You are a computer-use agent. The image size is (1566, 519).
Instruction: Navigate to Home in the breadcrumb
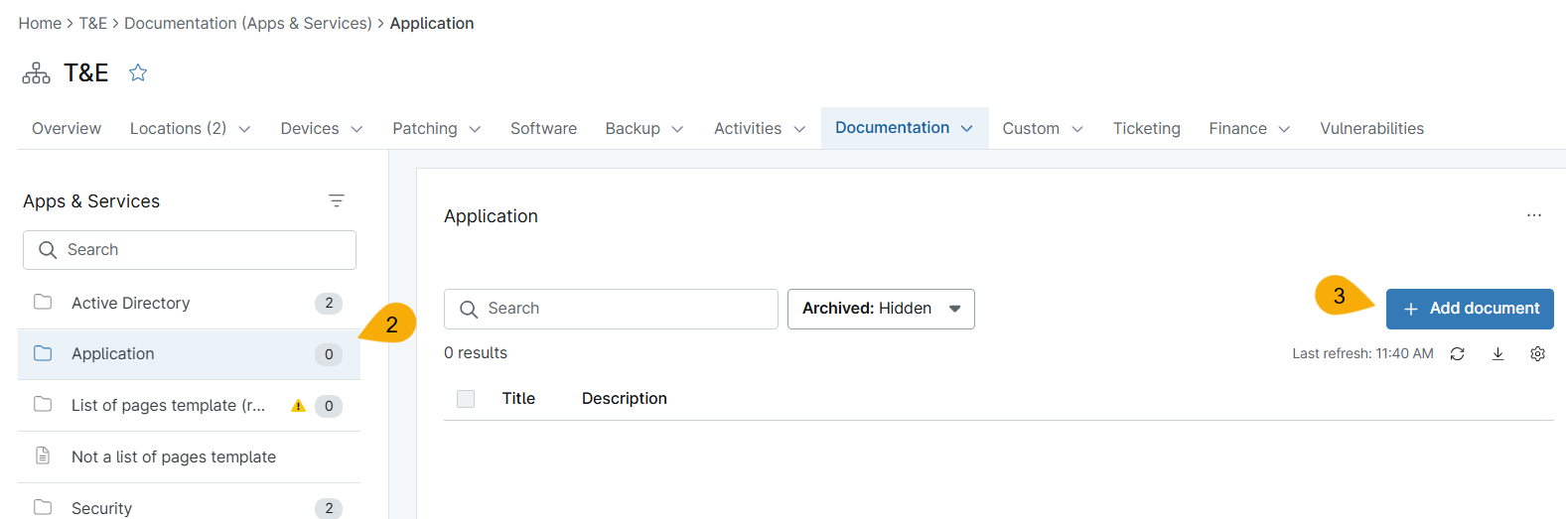tap(40, 23)
